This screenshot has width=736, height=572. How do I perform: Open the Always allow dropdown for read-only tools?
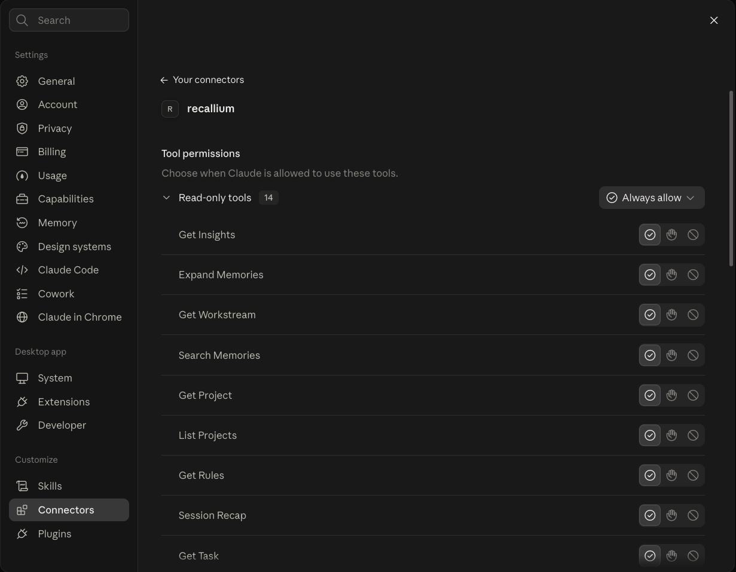652,198
